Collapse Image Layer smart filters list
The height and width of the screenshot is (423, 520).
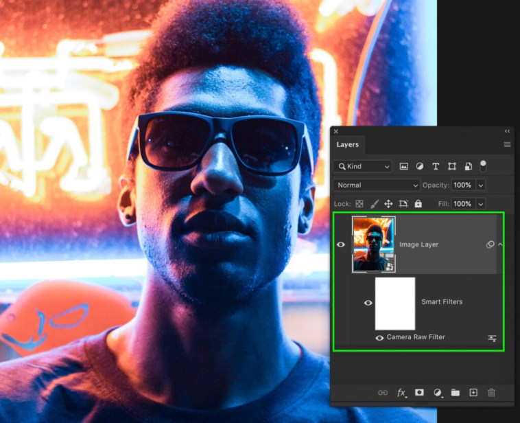[x=500, y=244]
